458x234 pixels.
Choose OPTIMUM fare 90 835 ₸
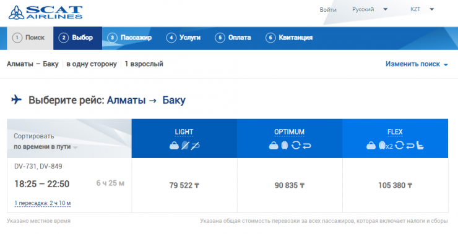point(290,185)
